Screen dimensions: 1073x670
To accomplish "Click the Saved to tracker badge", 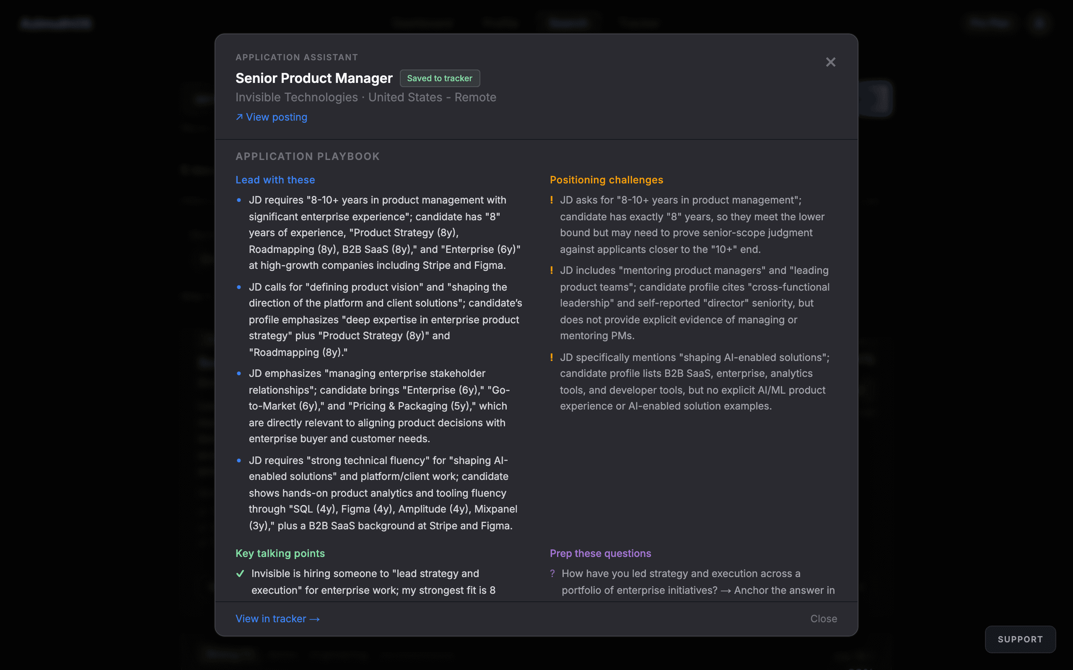I will [439, 78].
